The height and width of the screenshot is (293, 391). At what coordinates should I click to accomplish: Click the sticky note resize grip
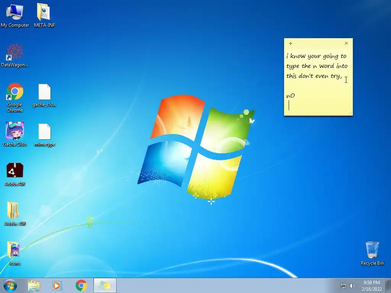pos(351,113)
